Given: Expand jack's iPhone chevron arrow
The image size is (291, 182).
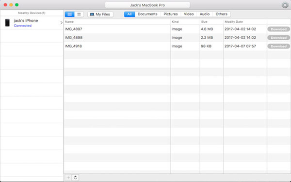Looking at the screenshot, I should click(x=62, y=23).
